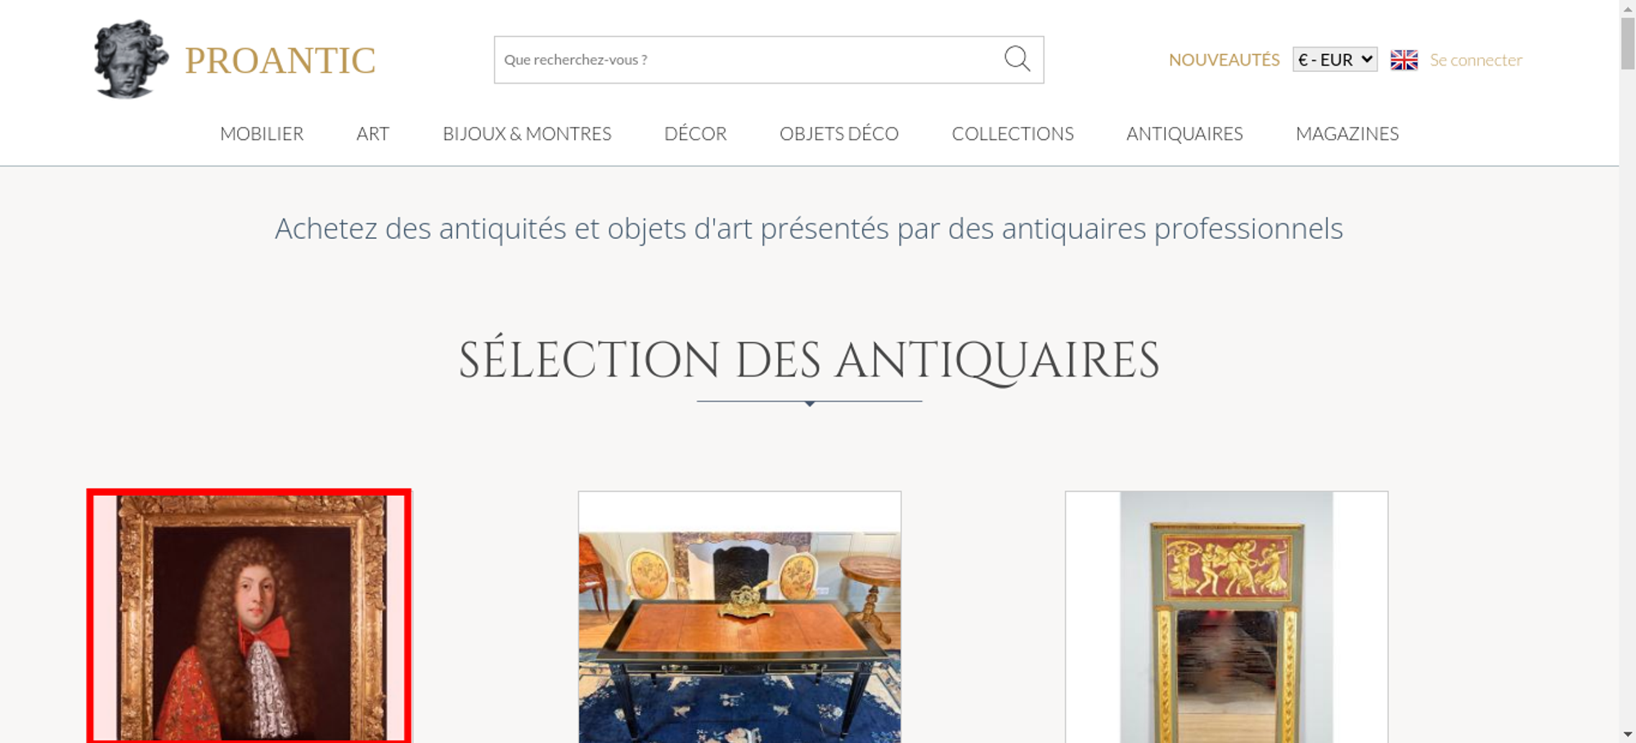Open the MAGAZINES menu
Image resolution: width=1636 pixels, height=743 pixels.
(x=1347, y=133)
